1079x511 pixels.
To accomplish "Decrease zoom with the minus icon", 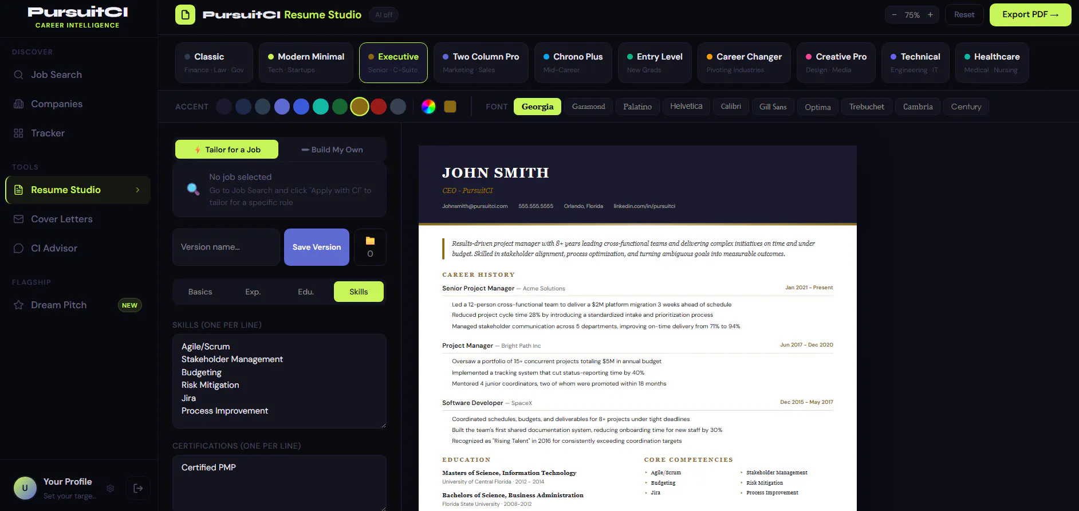I will point(894,15).
